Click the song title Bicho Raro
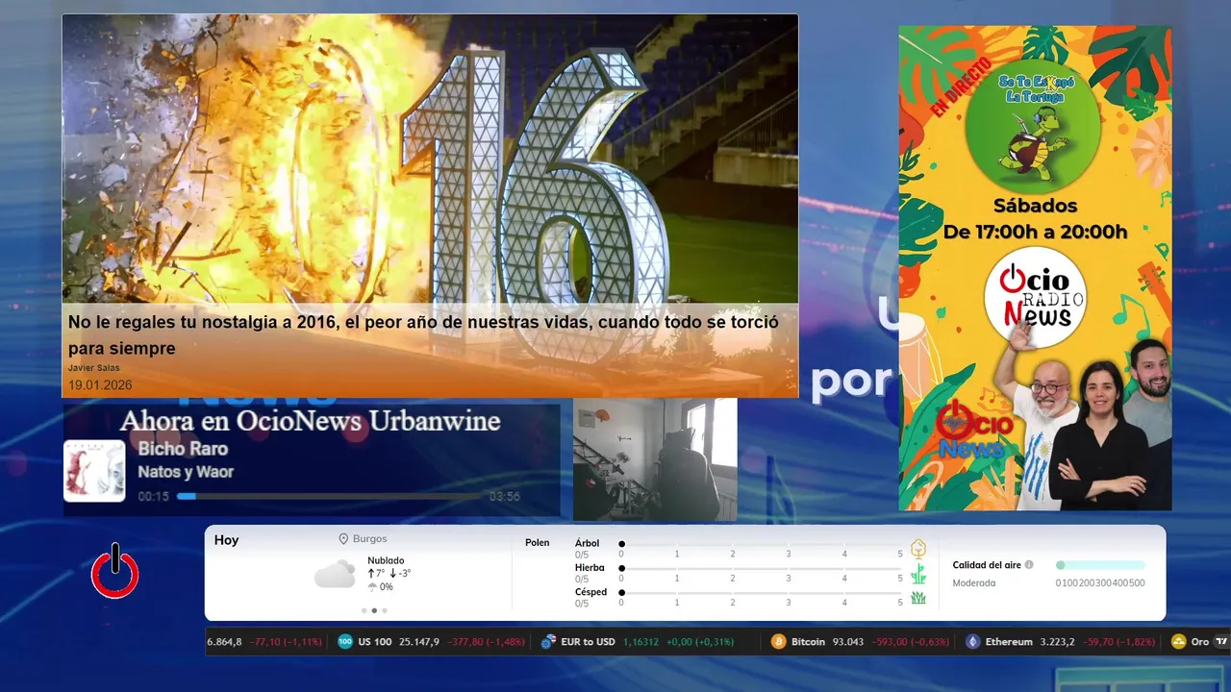 click(183, 449)
